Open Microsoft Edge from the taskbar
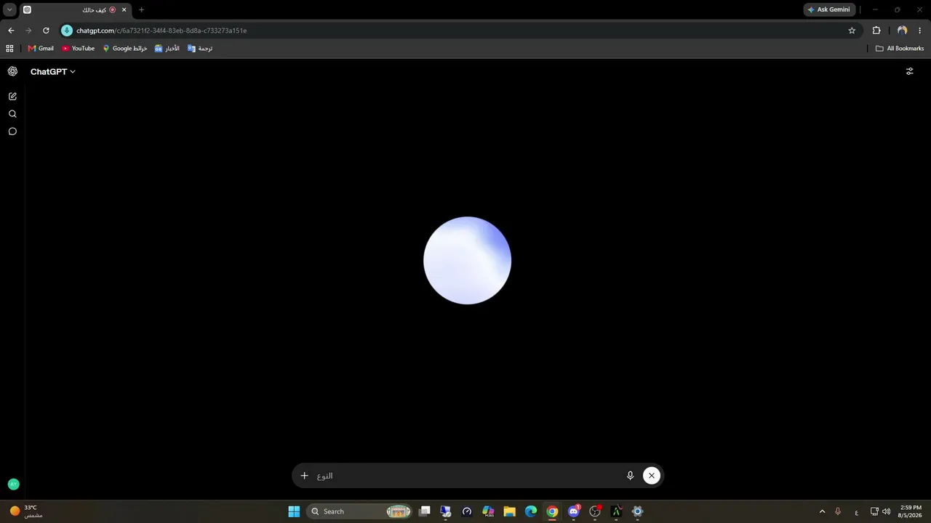The image size is (931, 523). pos(531,511)
